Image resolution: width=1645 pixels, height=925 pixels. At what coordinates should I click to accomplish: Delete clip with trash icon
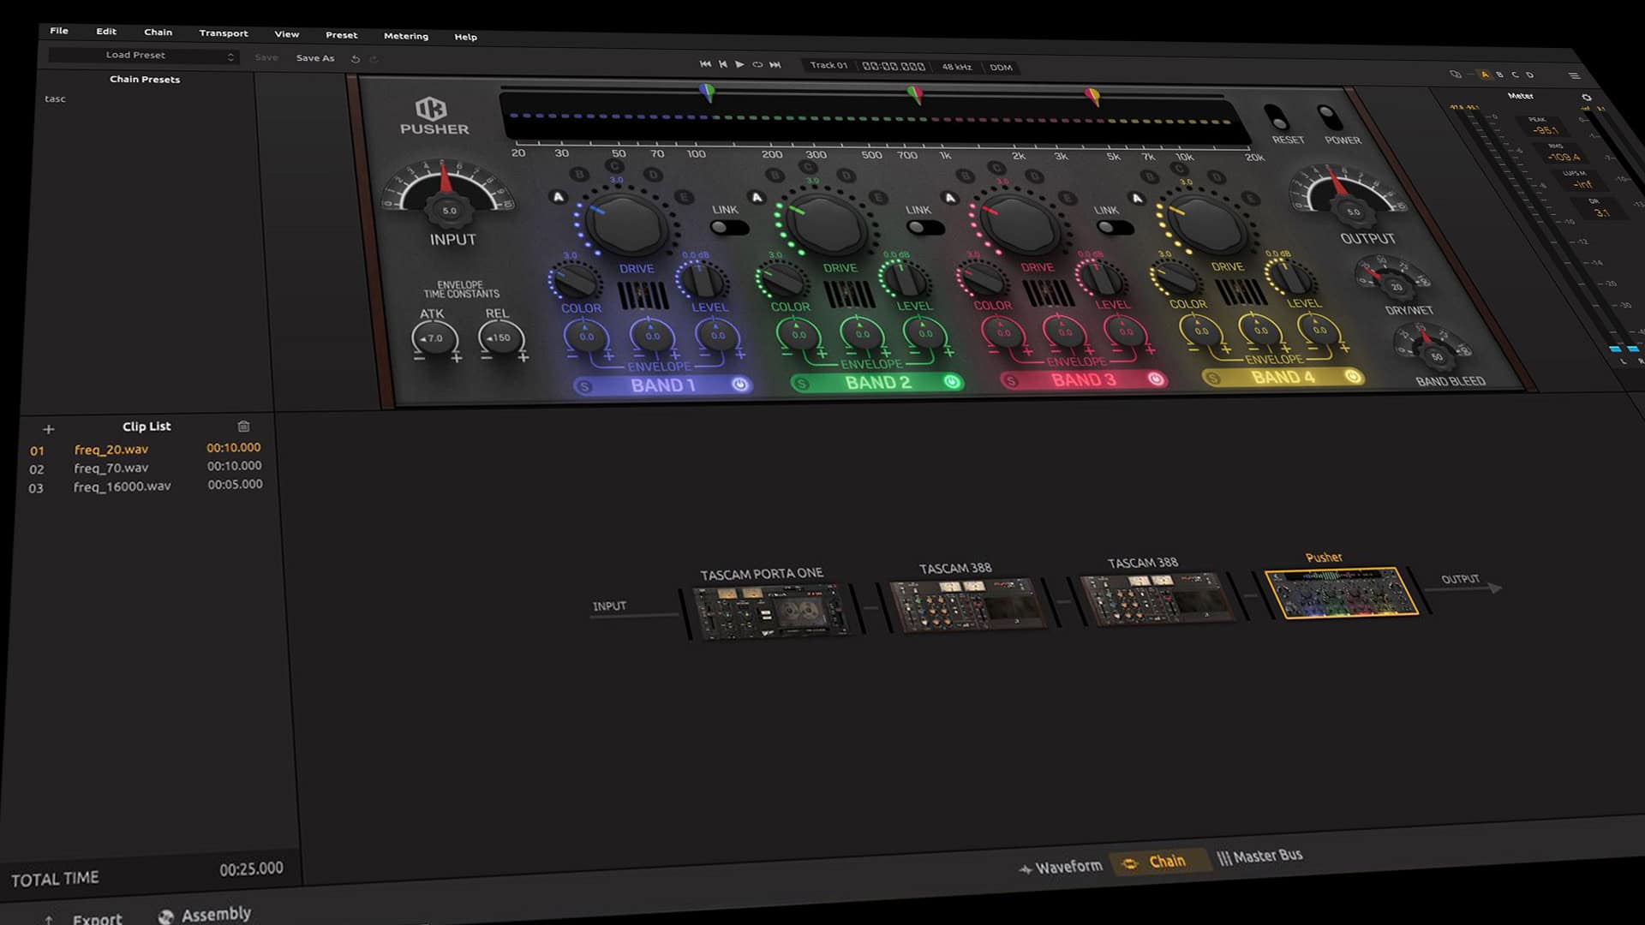[x=243, y=426]
